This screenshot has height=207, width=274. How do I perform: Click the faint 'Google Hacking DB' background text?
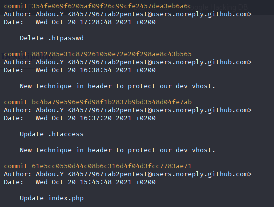(x=219, y=7)
